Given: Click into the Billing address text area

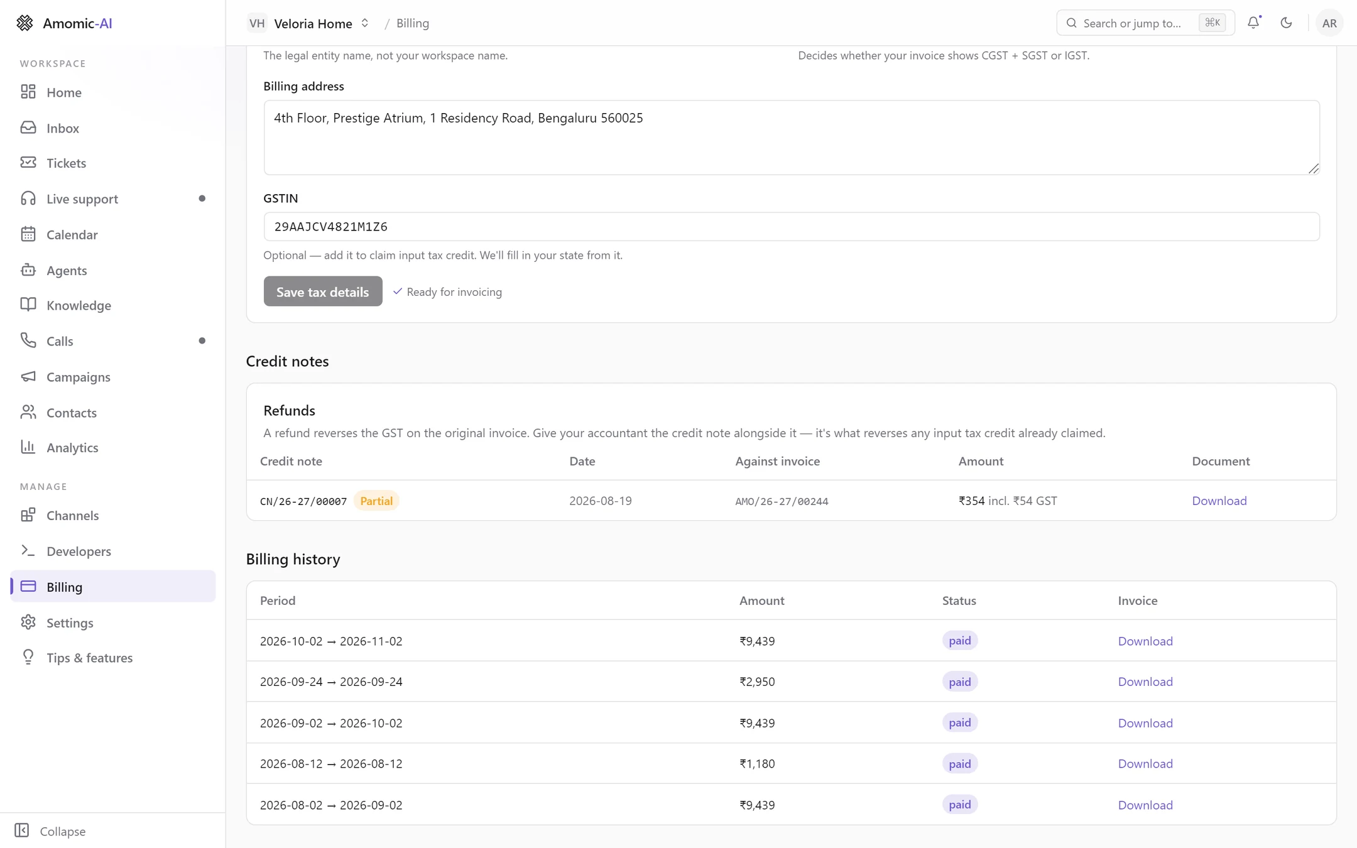Looking at the screenshot, I should point(792,138).
